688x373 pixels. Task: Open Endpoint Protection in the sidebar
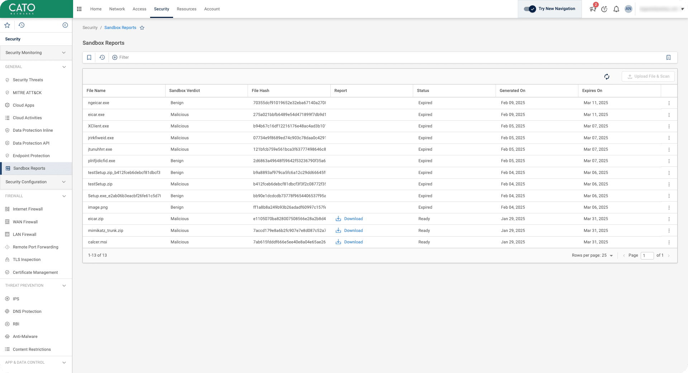pos(31,156)
